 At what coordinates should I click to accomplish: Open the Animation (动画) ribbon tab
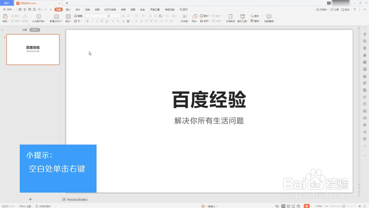click(97, 10)
